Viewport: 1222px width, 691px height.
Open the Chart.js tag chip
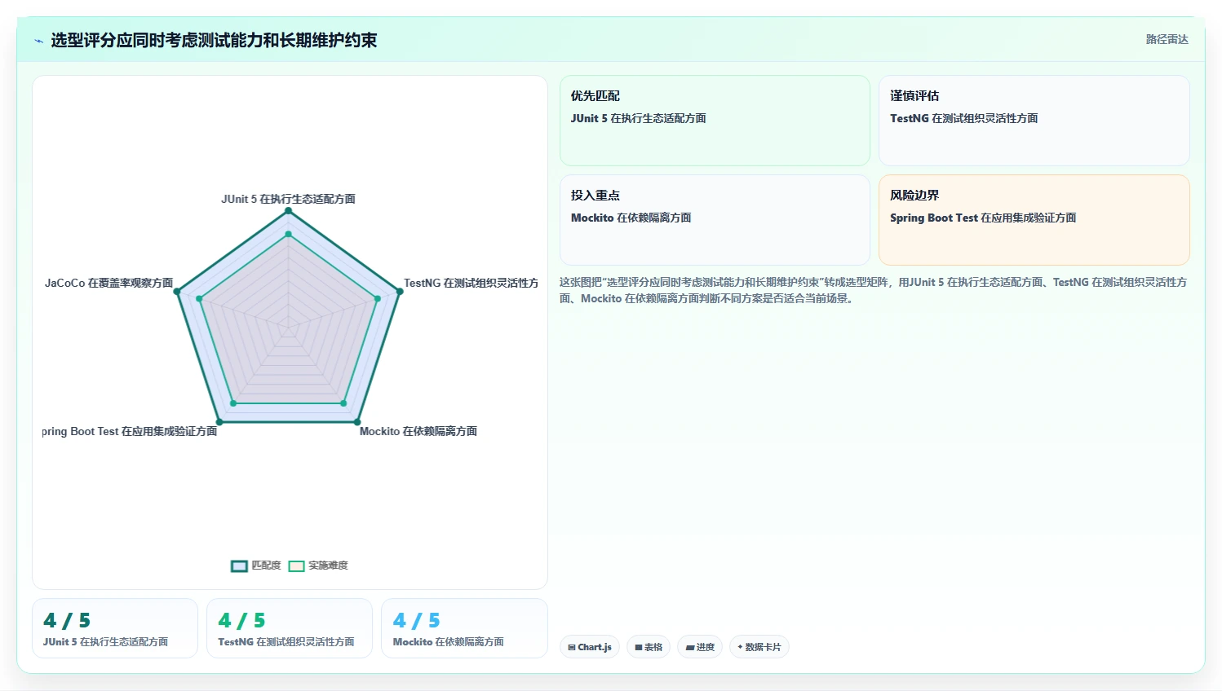590,647
